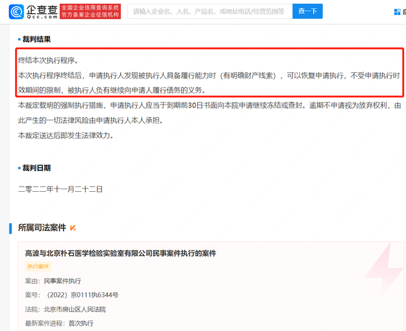Click the 裁判结果 section heading
This screenshot has width=406, height=331.
click(37, 39)
